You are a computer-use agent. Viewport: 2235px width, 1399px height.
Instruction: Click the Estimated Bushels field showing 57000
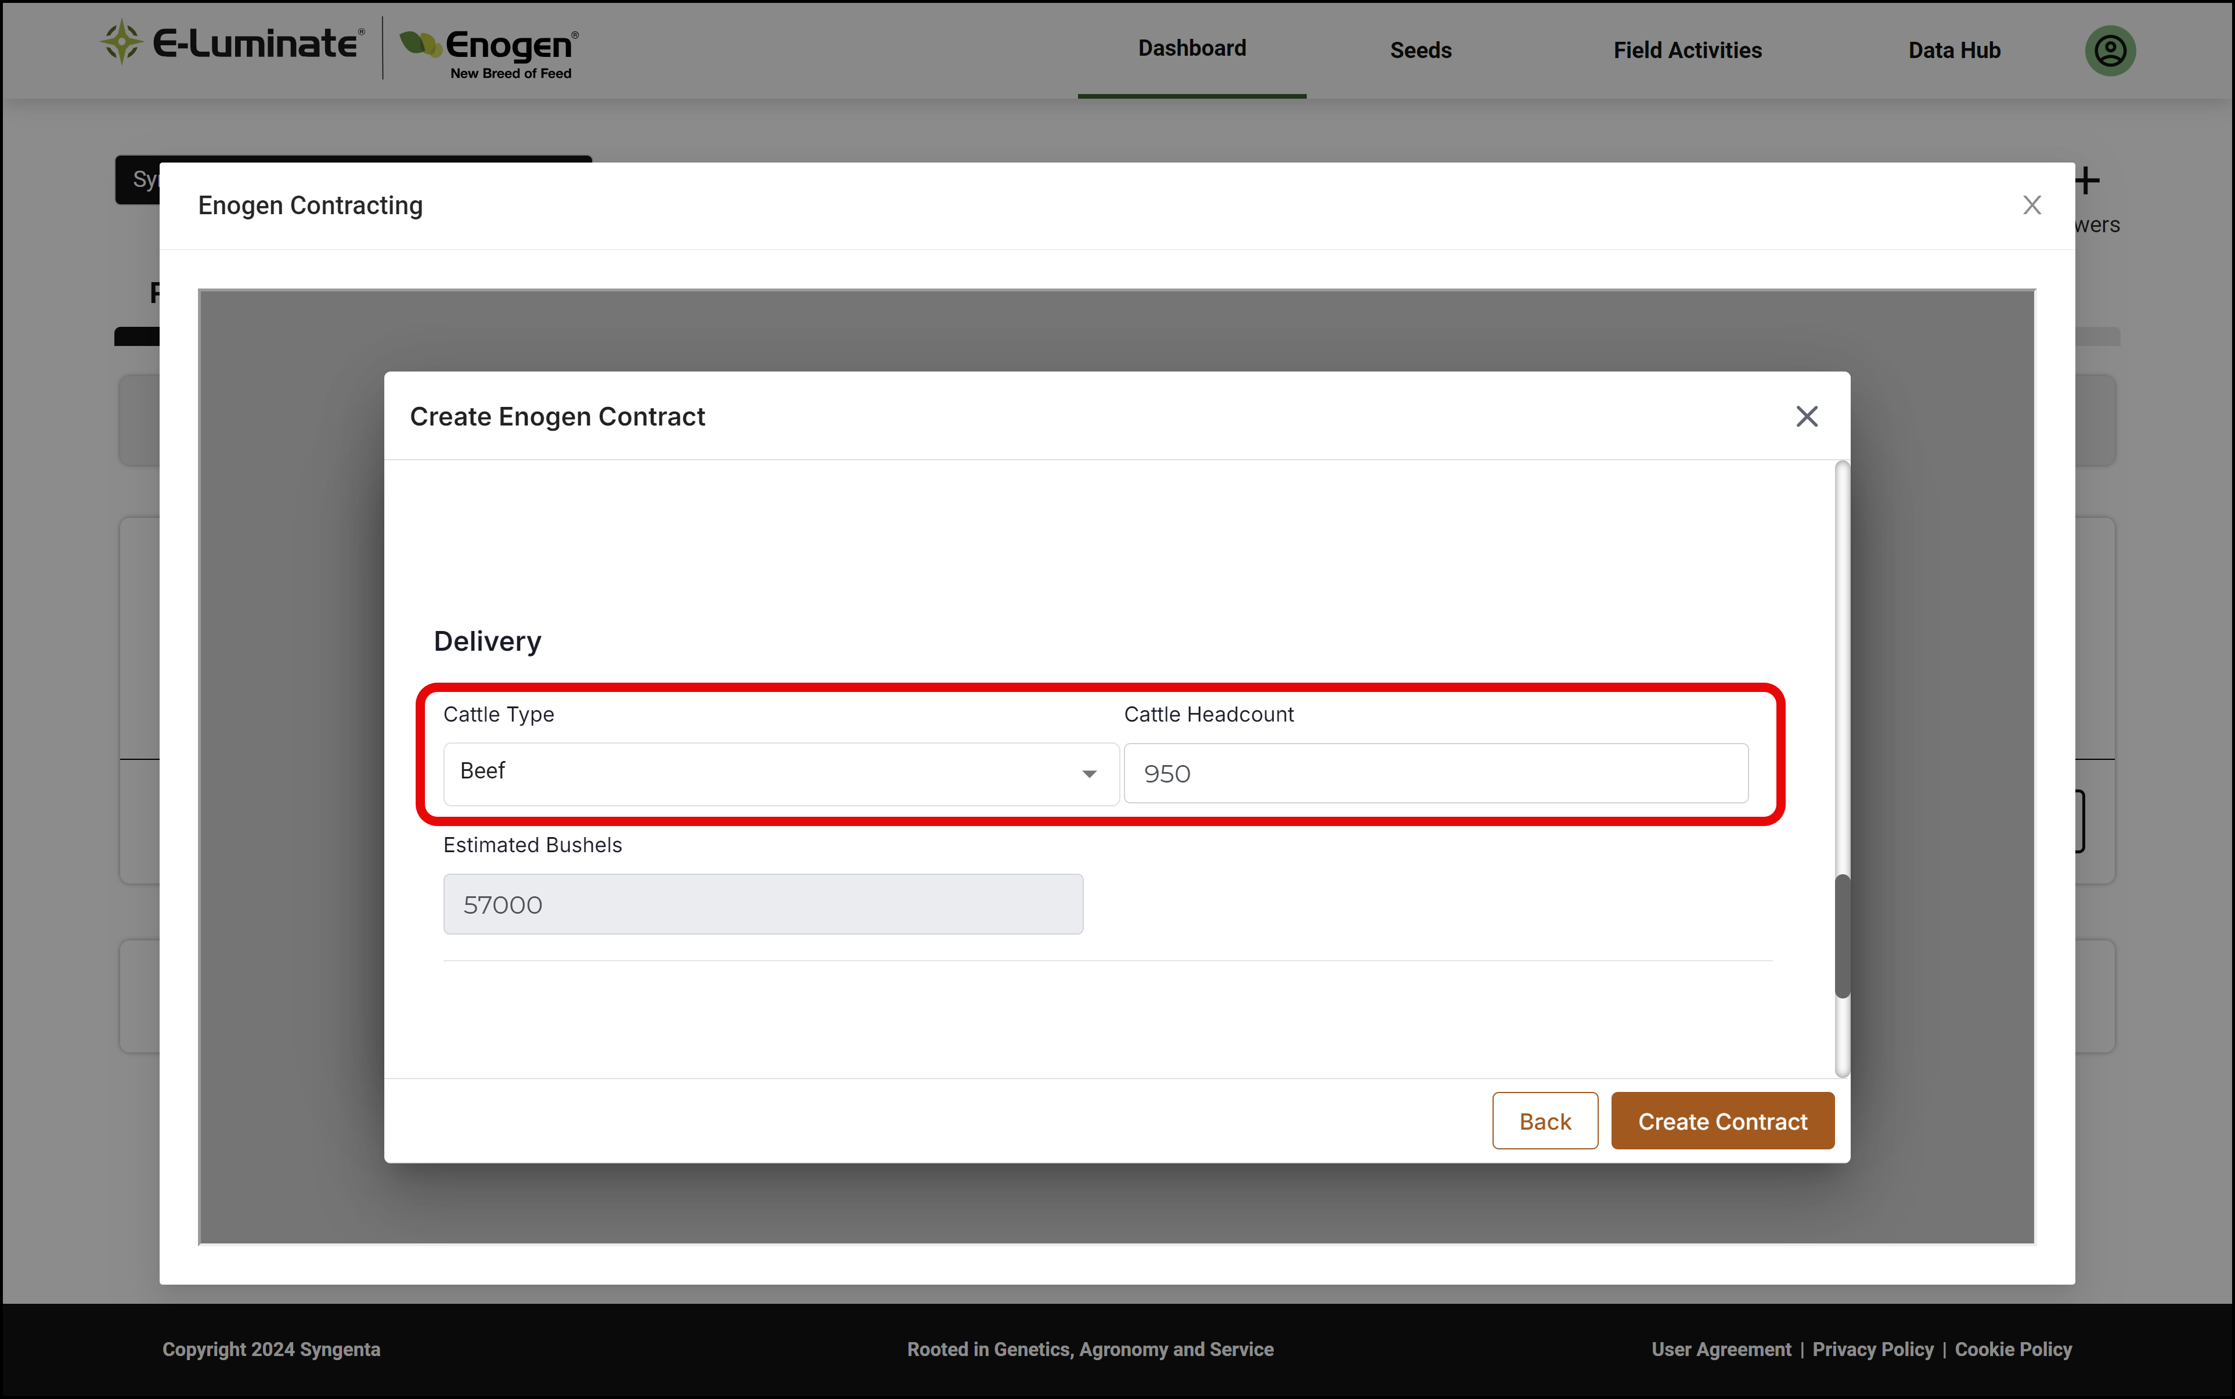[x=762, y=904]
